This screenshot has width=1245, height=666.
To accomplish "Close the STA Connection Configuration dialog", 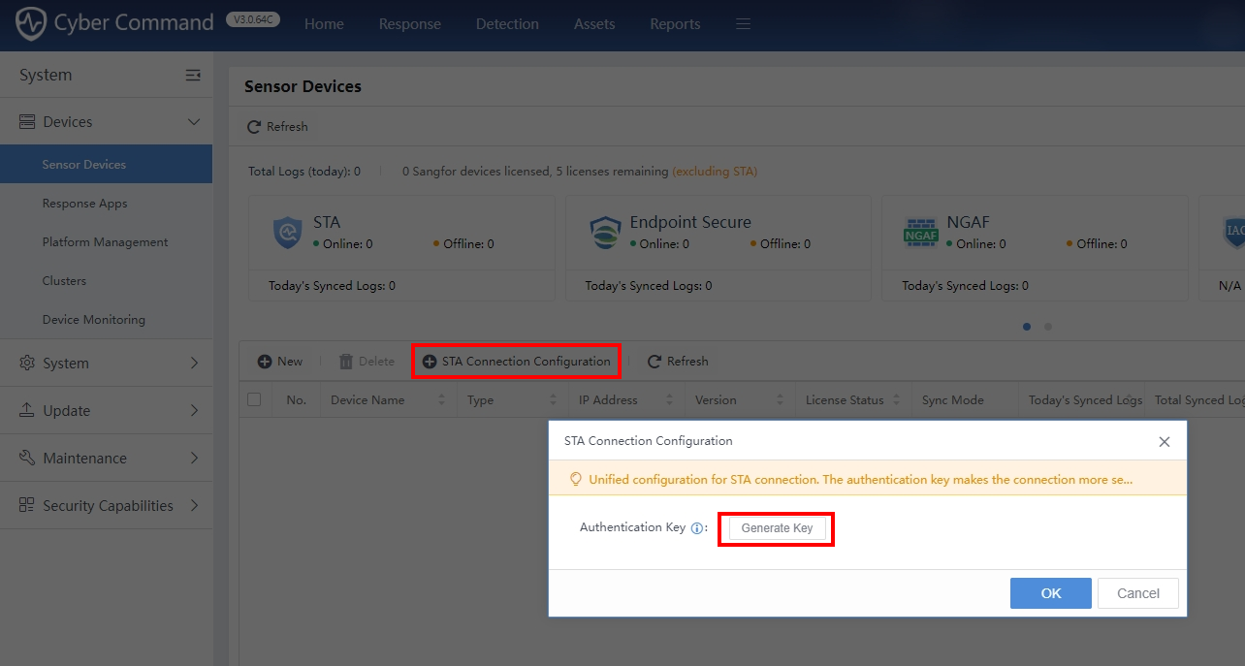I will [1165, 441].
